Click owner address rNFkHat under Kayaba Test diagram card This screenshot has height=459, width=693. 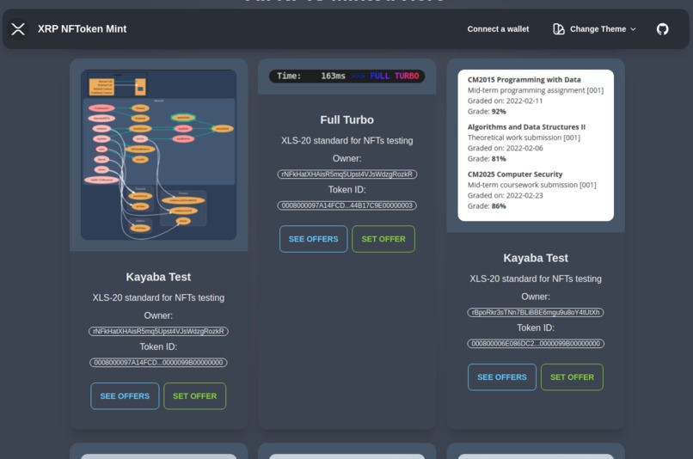click(158, 331)
